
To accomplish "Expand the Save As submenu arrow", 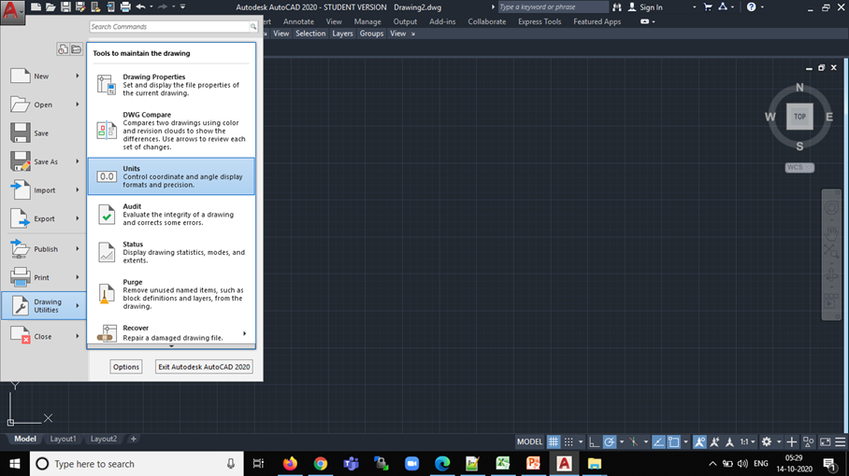I will (x=78, y=161).
